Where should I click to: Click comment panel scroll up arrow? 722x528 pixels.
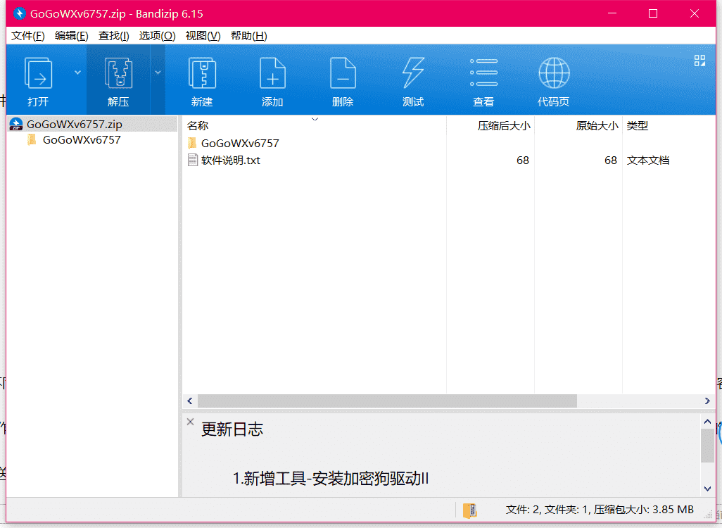[x=707, y=421]
